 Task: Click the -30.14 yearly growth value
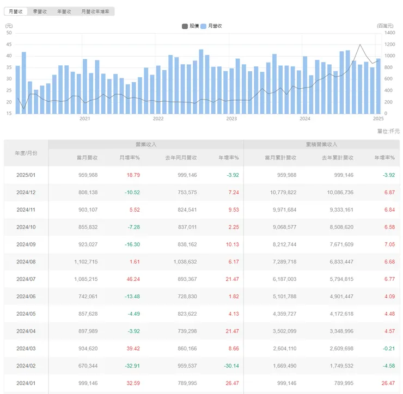coord(231,366)
